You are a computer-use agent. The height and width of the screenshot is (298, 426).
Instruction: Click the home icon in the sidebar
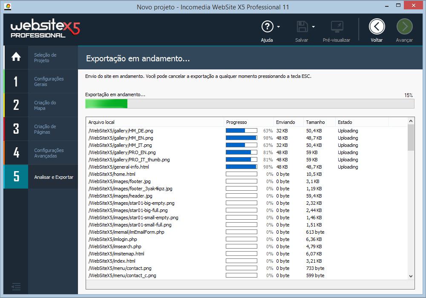pyautogui.click(x=16, y=57)
